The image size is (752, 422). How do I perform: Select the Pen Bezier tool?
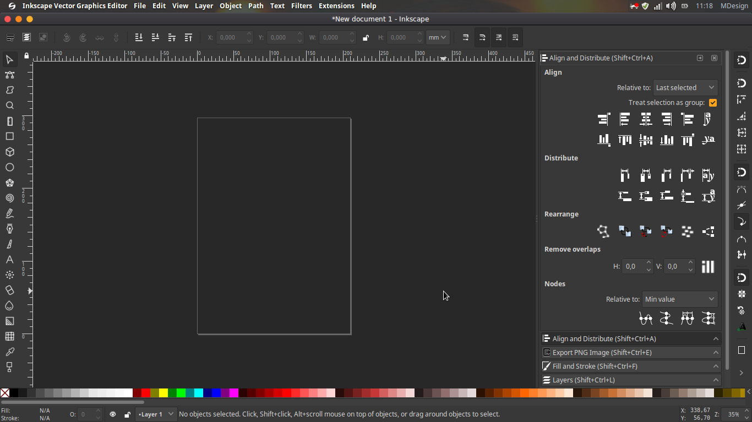pyautogui.click(x=9, y=229)
